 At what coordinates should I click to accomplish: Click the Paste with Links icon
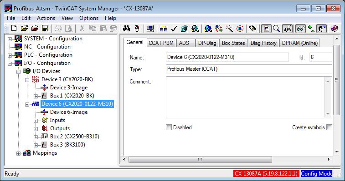point(113,28)
